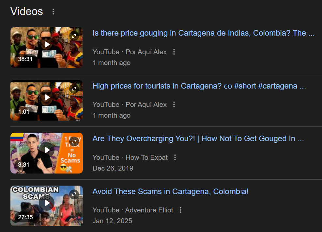Viewport: 322px width, 232px height.
Task: Open three-dot menu for the 1:01 Por Aquí Alex short
Action: (x=174, y=105)
